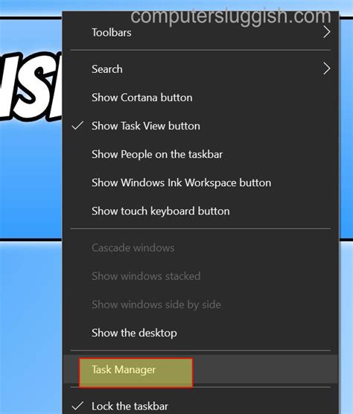The image size is (353, 414).
Task: Open the Search submenu
Action: coord(200,69)
